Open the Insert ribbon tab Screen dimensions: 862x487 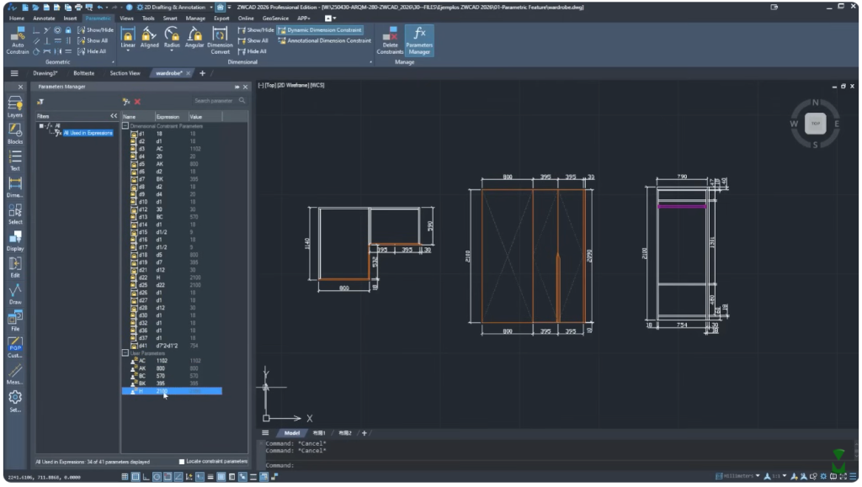(x=70, y=19)
